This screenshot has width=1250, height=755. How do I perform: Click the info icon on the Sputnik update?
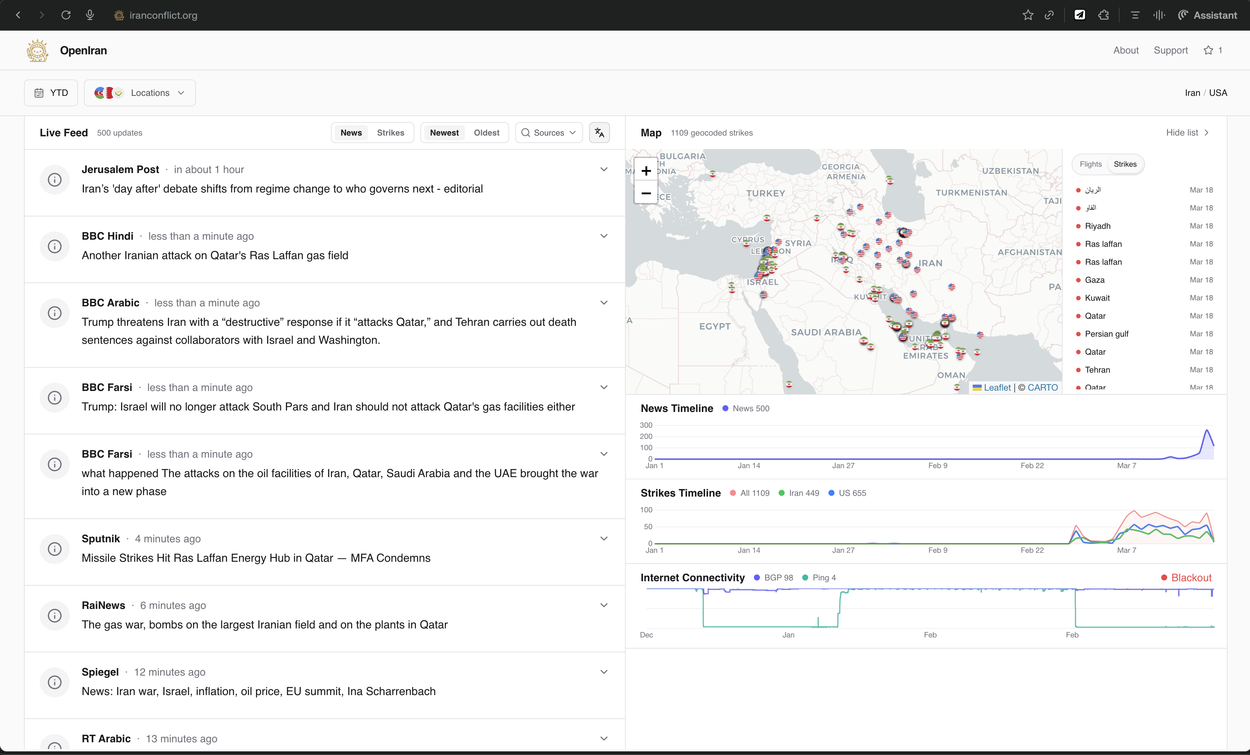(x=54, y=549)
